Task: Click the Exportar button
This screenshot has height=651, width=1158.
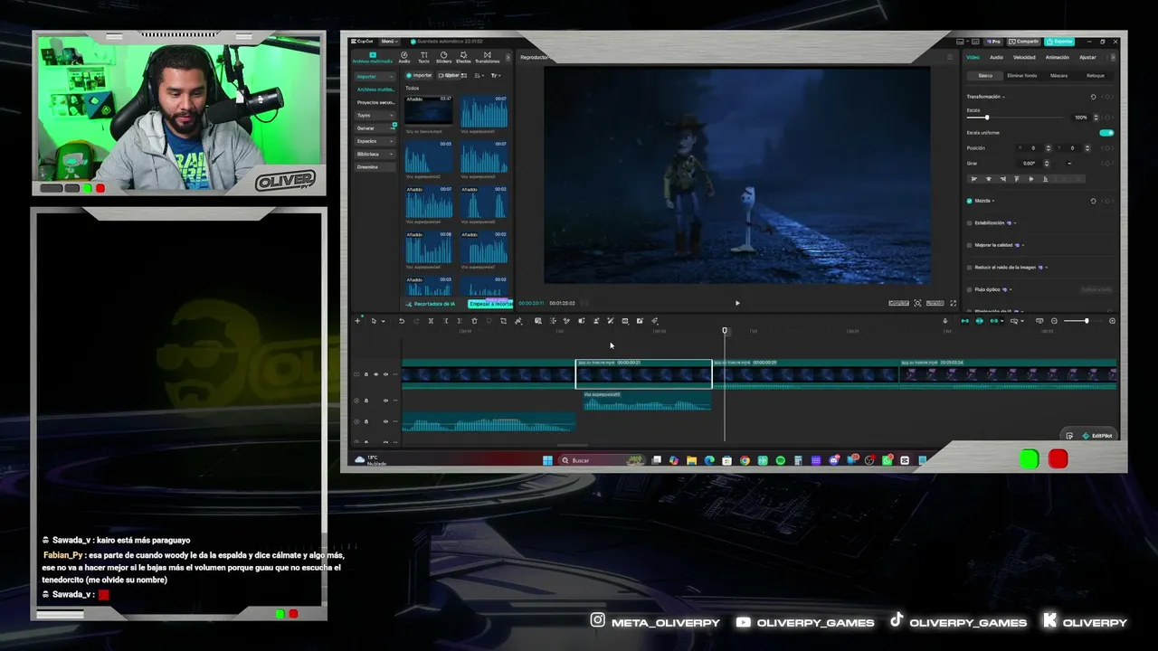Action: click(1059, 42)
